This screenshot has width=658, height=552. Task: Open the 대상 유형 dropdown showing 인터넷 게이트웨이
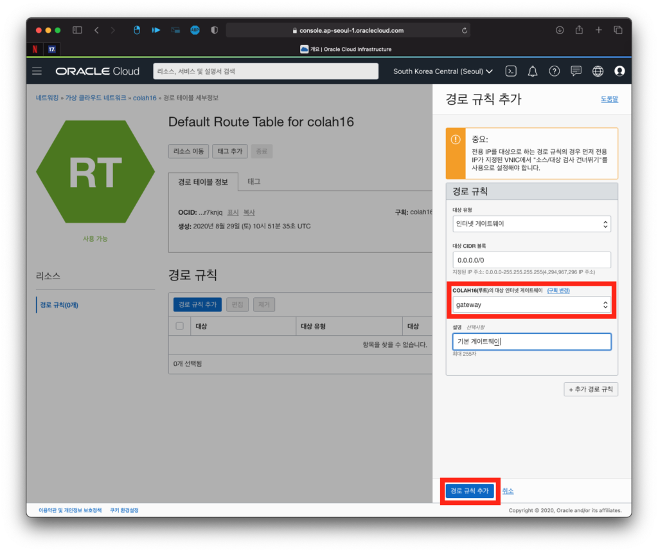531,224
